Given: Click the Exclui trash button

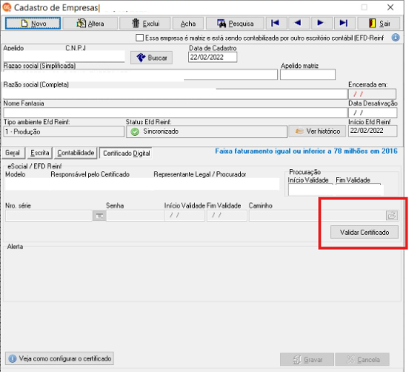Looking at the screenshot, I should coord(145,23).
